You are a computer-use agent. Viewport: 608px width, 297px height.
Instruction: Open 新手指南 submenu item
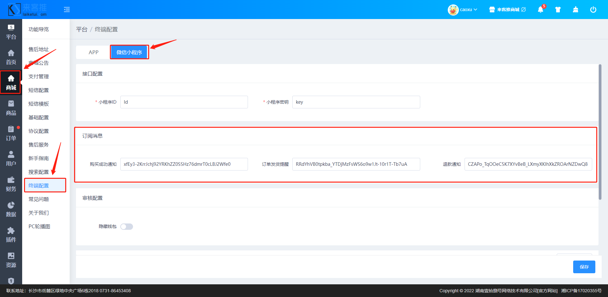pyautogui.click(x=39, y=158)
